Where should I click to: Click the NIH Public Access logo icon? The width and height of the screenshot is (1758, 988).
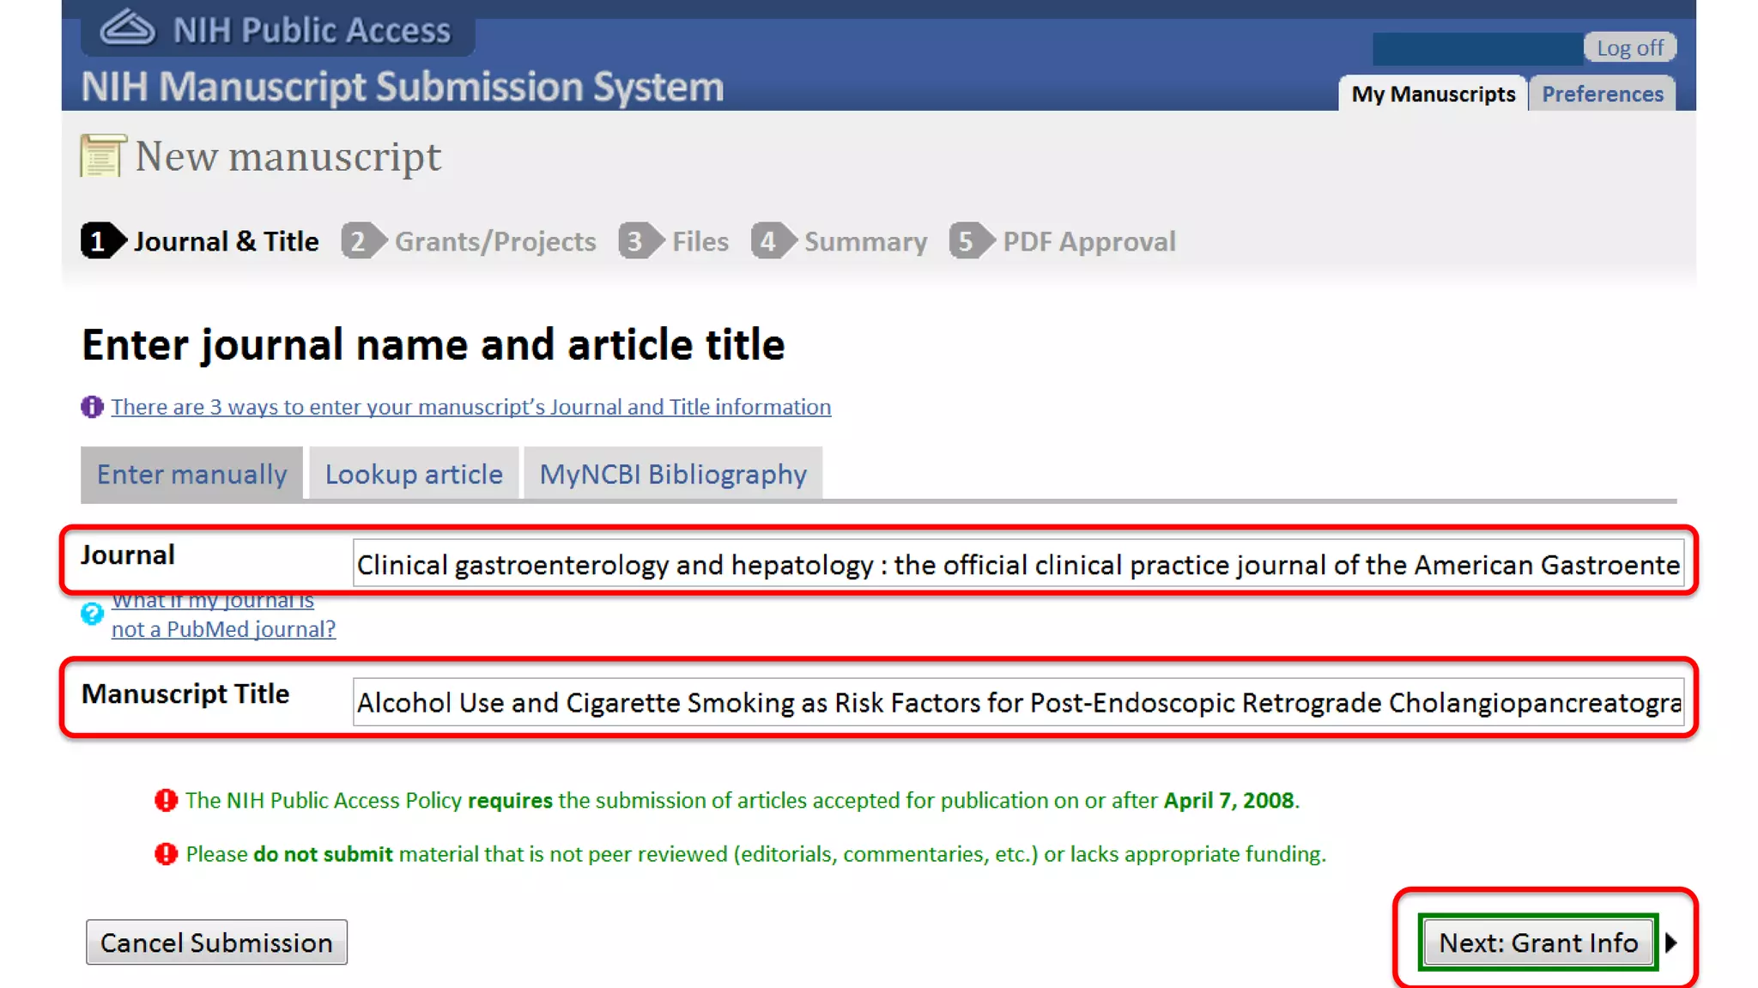(127, 28)
